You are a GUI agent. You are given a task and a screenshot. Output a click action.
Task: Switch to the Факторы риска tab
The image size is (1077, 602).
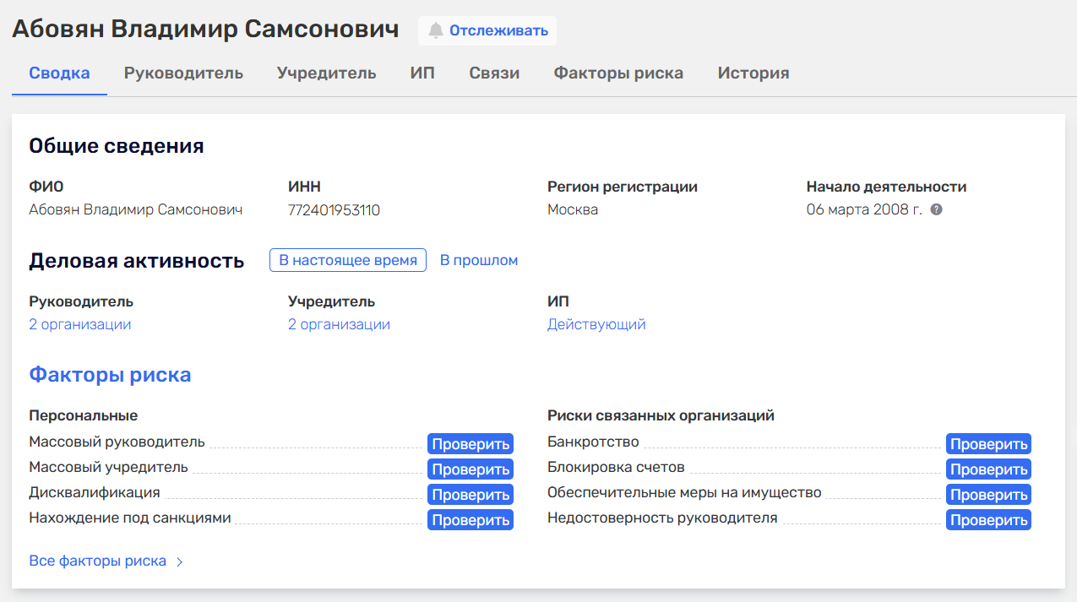coord(618,73)
